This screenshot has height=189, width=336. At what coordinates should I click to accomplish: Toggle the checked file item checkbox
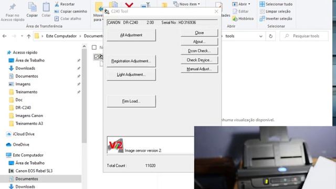tap(96, 57)
